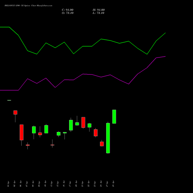Screen dimensions: 193x193
Task: Click the small red candle for 24 Apr
Action: [x=102, y=144]
